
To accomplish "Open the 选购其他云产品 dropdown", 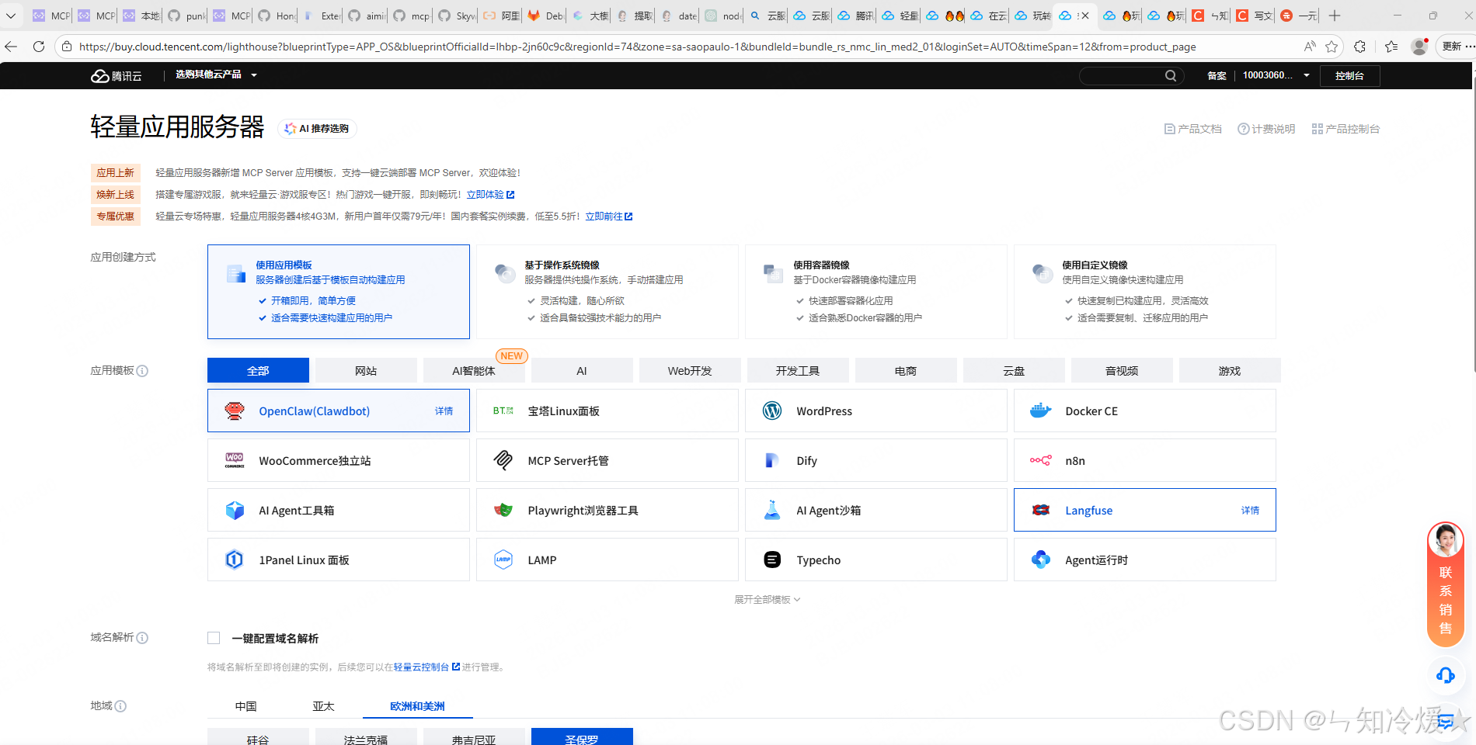I will (x=216, y=75).
